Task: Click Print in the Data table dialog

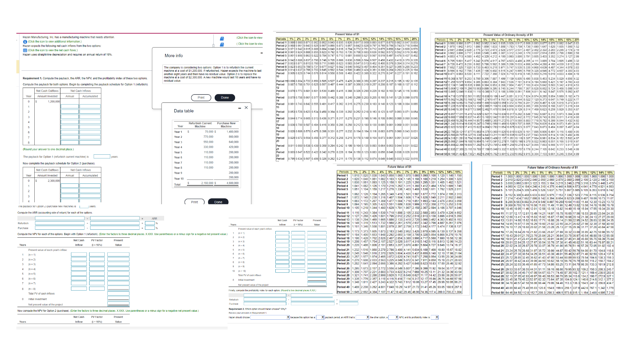Action: point(194,202)
